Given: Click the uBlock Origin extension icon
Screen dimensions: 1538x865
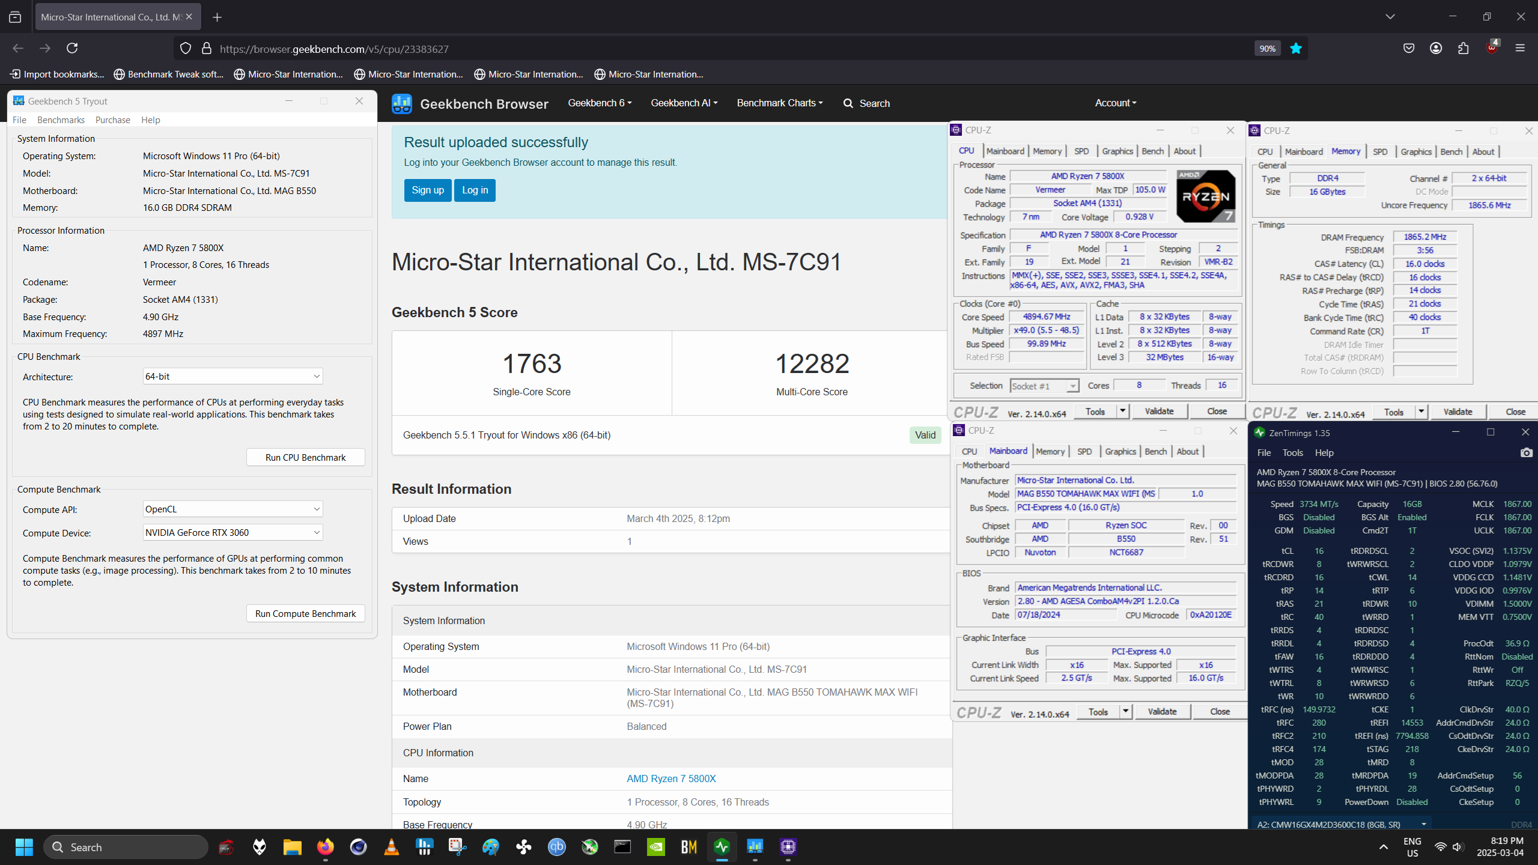Looking at the screenshot, I should tap(1492, 48).
